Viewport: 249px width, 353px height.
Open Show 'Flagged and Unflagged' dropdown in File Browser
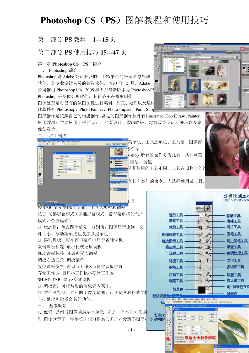point(237,57)
